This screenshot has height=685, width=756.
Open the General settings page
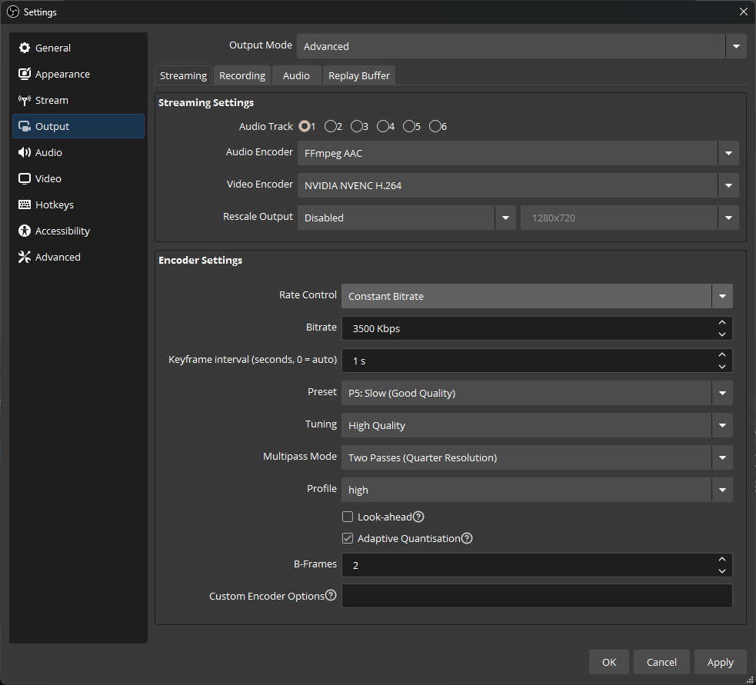[x=78, y=48]
